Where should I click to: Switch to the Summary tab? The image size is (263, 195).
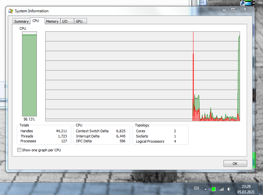point(21,21)
